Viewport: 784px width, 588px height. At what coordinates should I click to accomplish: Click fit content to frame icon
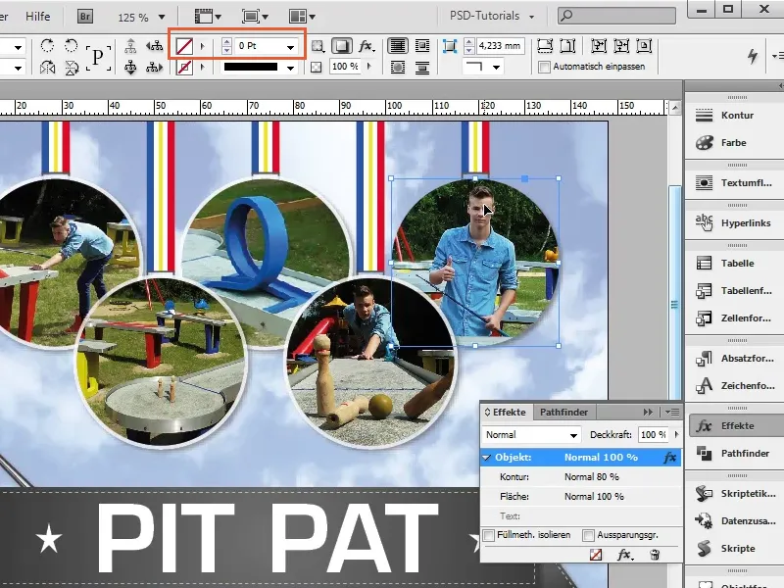(x=599, y=46)
